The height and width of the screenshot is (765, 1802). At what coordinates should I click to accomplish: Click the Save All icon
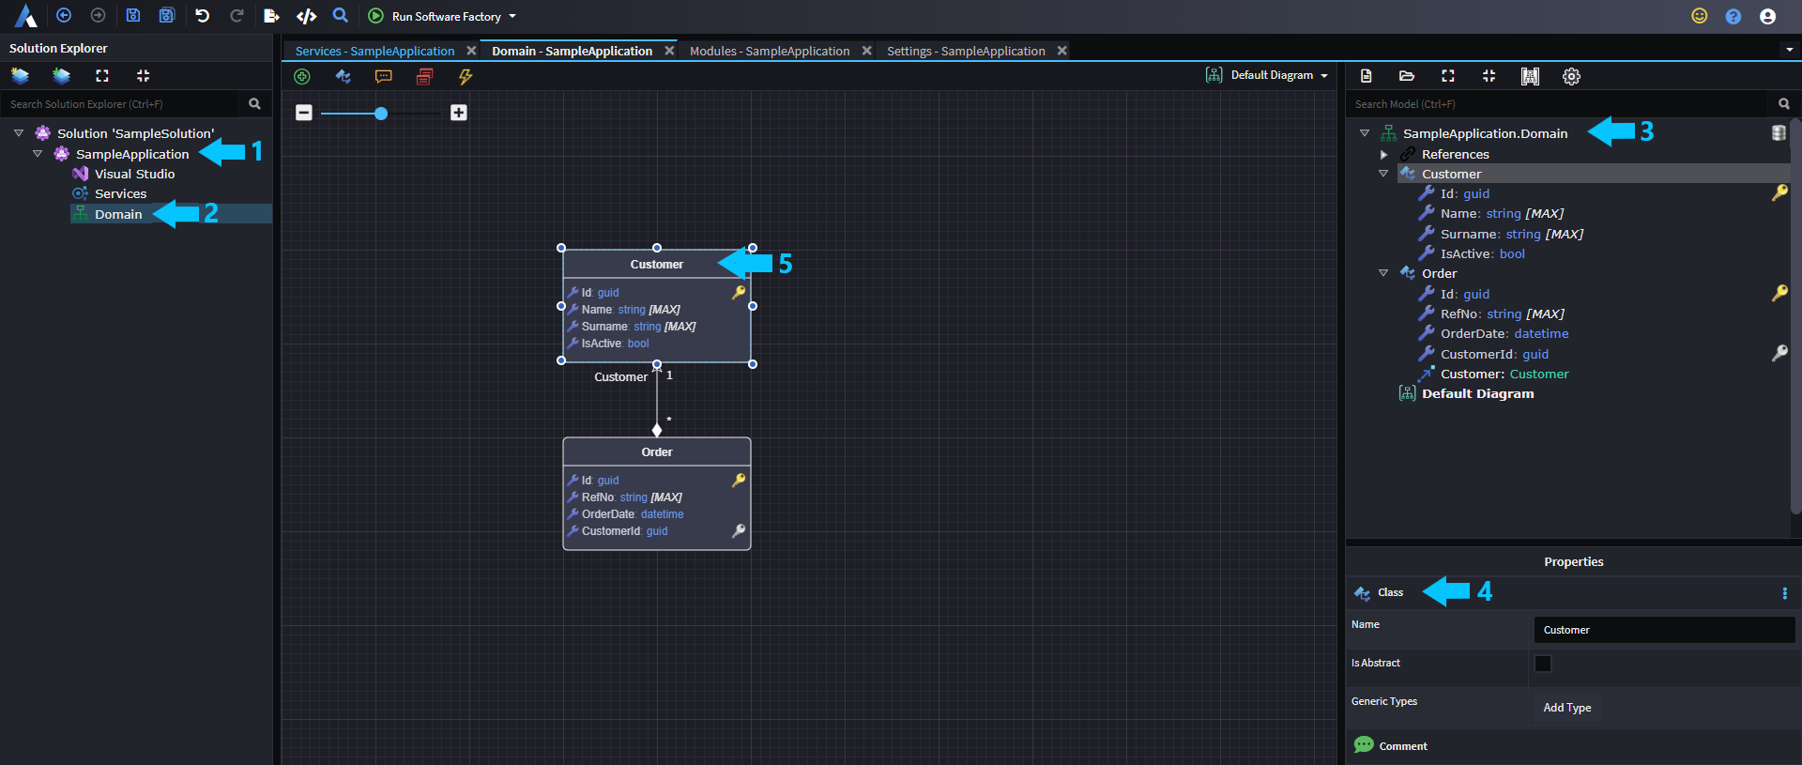(x=167, y=16)
